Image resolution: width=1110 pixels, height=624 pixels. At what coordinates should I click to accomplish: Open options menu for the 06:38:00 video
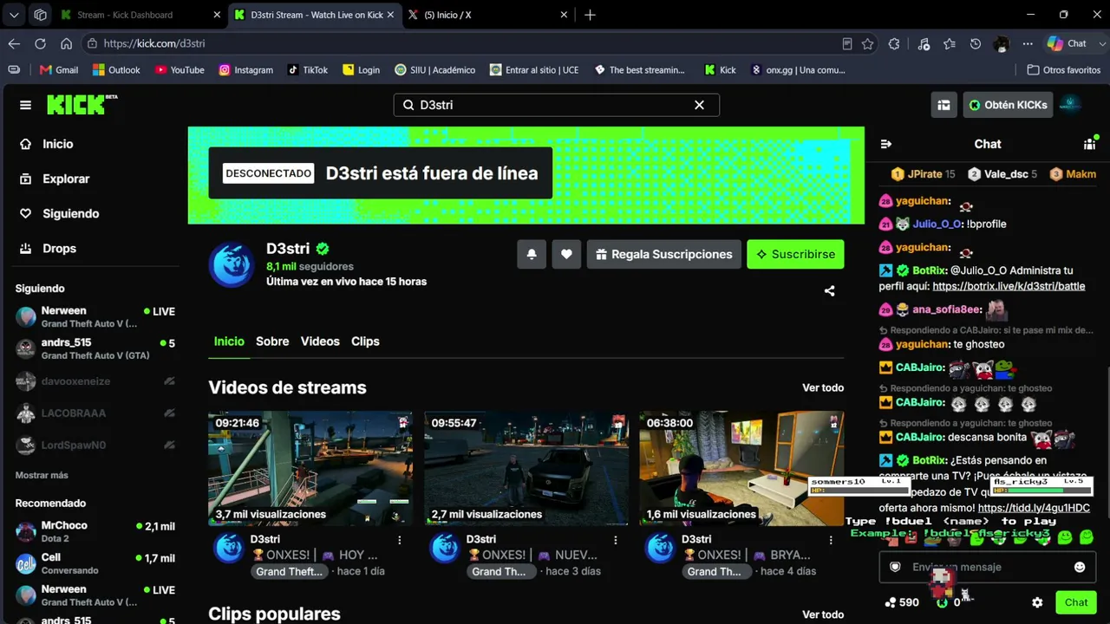tap(831, 539)
